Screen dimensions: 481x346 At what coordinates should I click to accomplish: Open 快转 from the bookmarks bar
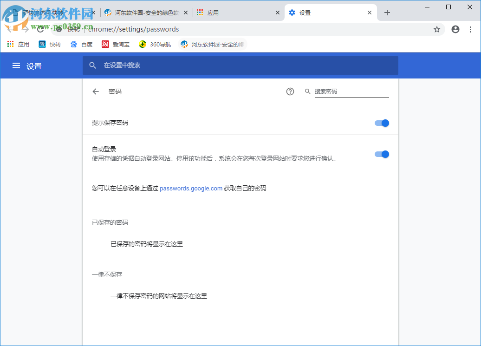49,44
